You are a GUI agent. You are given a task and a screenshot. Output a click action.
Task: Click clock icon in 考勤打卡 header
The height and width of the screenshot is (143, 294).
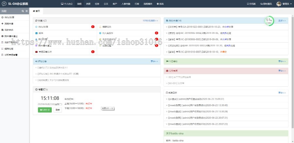(36, 90)
